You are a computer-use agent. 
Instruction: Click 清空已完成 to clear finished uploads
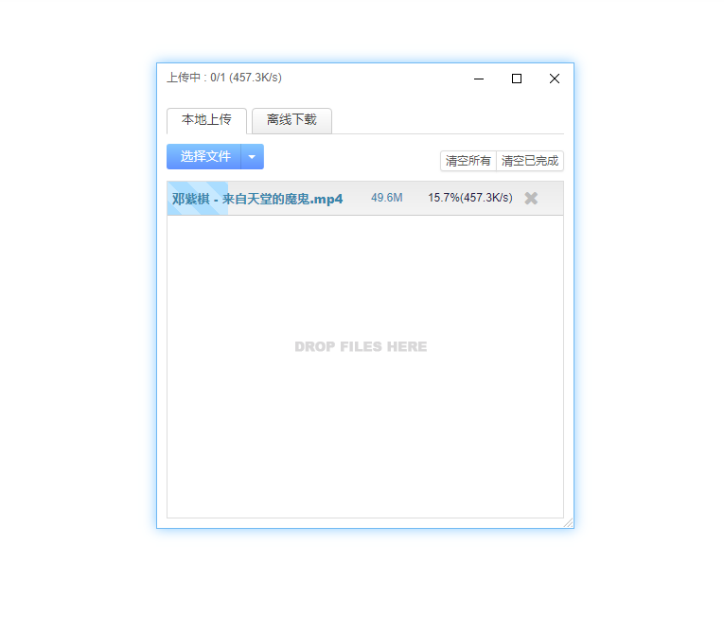click(x=529, y=161)
